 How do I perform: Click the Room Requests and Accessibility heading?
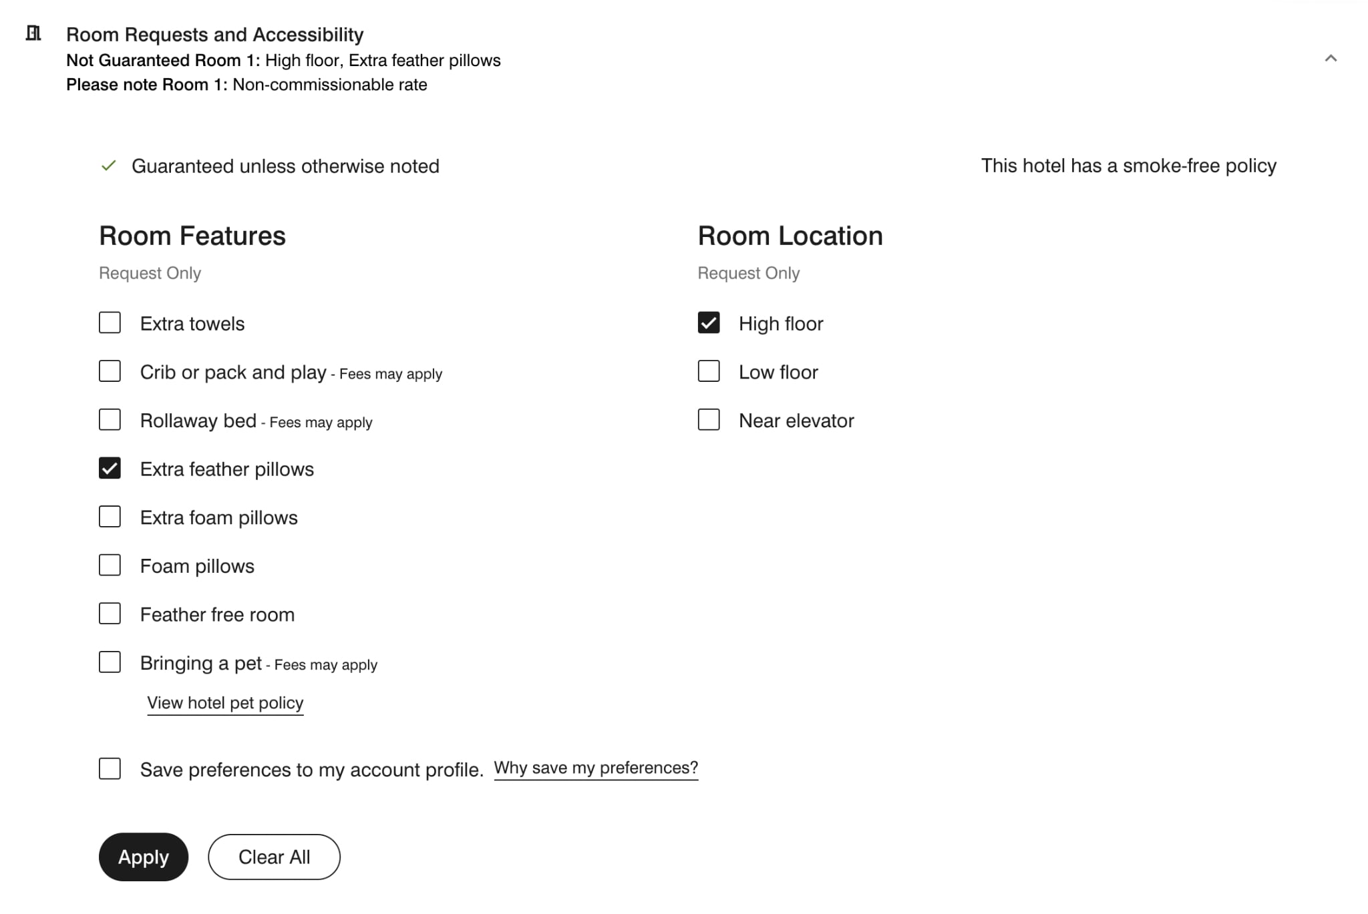click(x=214, y=35)
